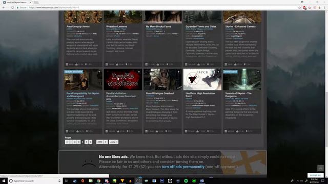Click the Windows taskbar search box
The height and width of the screenshot is (184, 328).
[35, 180]
